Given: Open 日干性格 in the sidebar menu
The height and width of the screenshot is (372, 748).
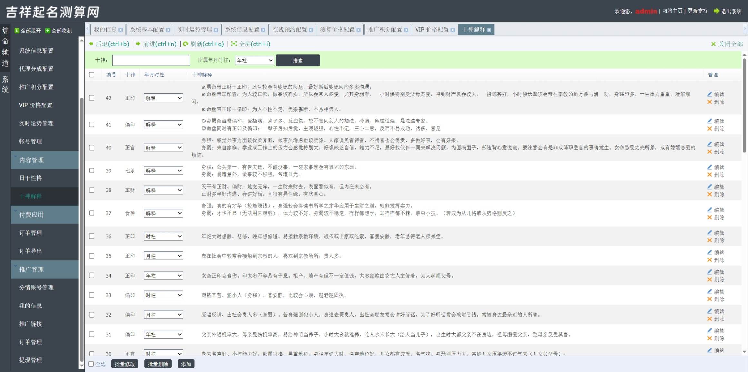Looking at the screenshot, I should 31,178.
